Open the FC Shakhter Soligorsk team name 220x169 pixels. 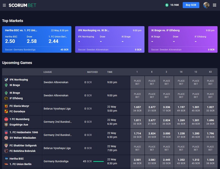point(23,146)
